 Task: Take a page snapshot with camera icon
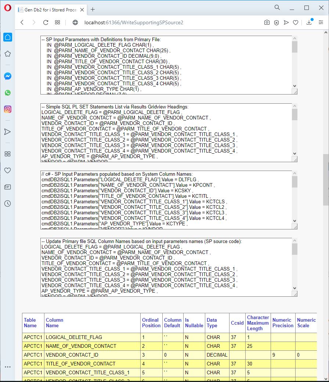coord(267,22)
